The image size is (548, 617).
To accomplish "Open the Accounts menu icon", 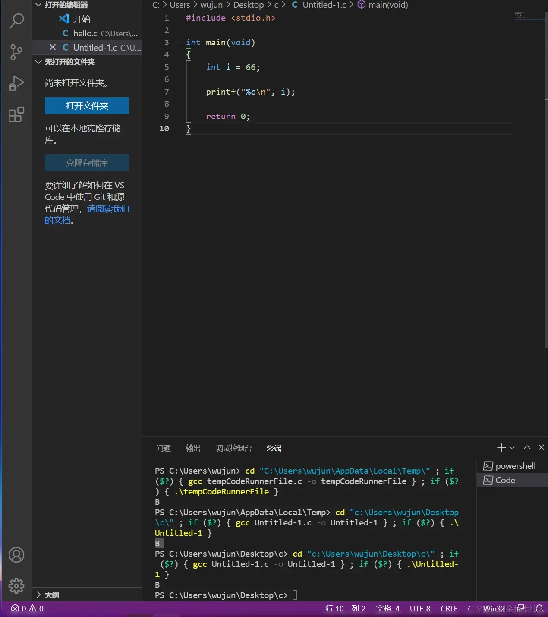I will (x=16, y=555).
